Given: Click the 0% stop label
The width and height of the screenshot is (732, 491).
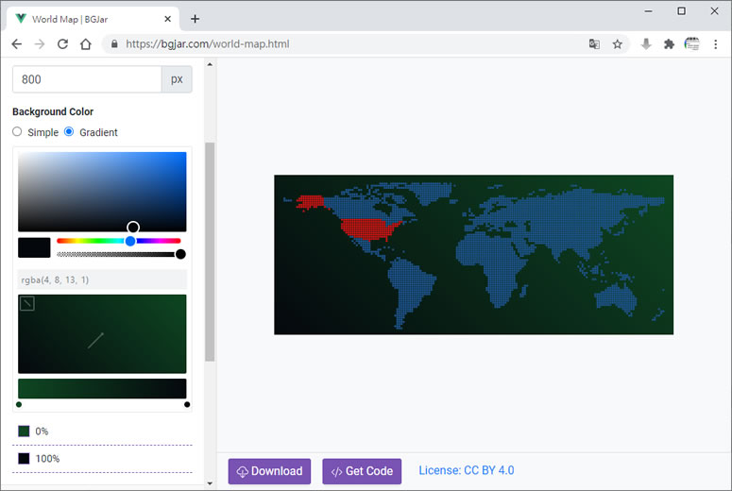Looking at the screenshot, I should (x=42, y=432).
